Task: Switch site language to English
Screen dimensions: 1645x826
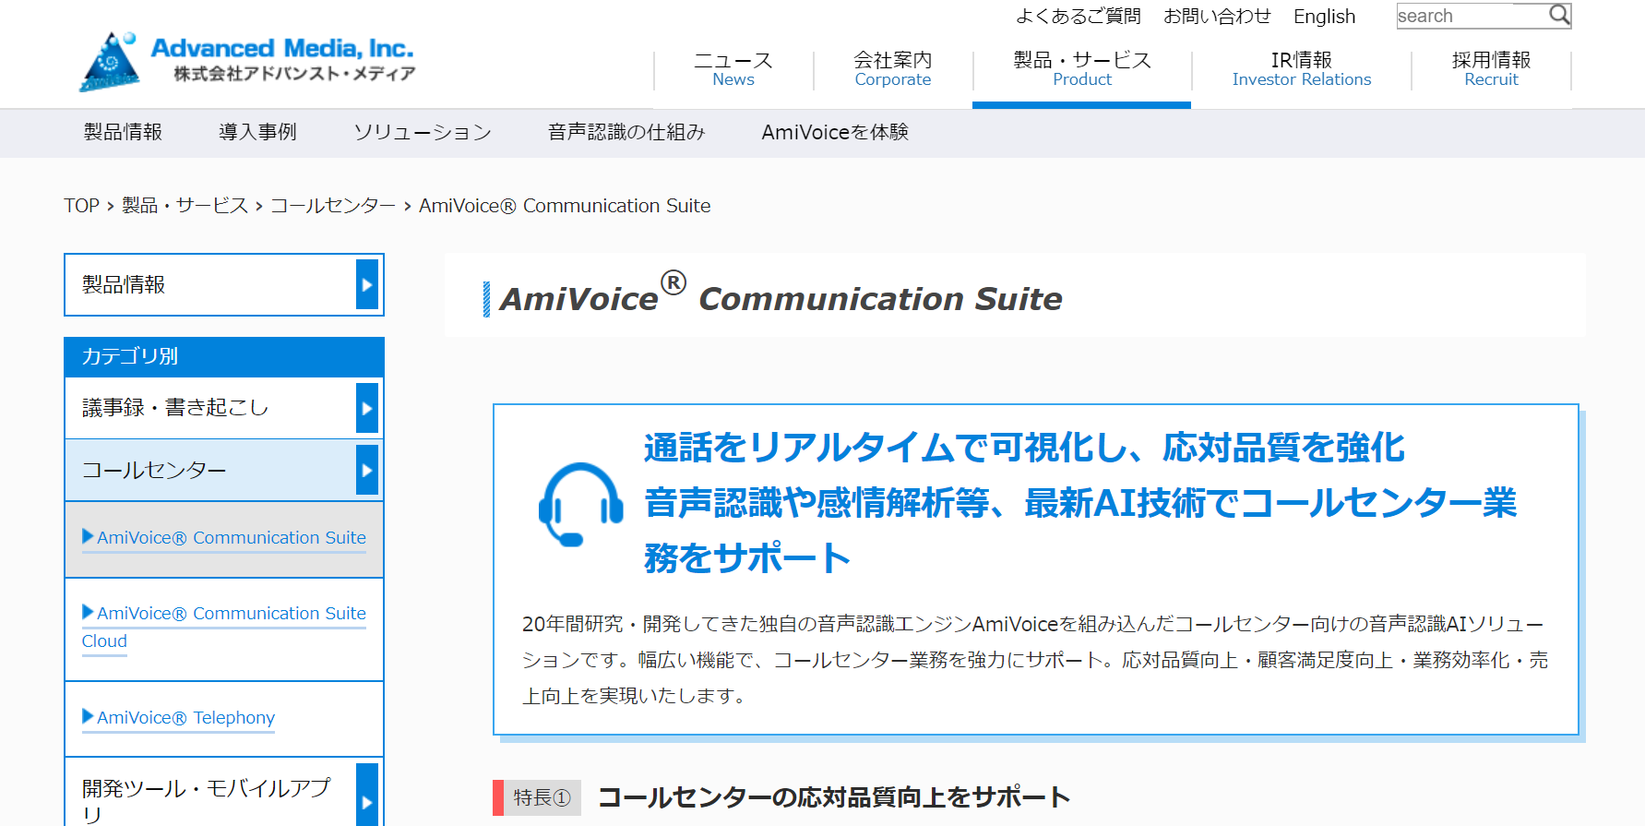Action: [1324, 17]
